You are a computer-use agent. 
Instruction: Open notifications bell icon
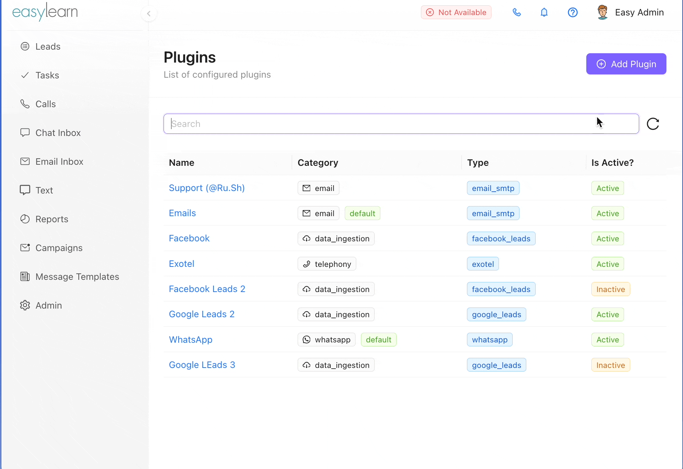(544, 13)
